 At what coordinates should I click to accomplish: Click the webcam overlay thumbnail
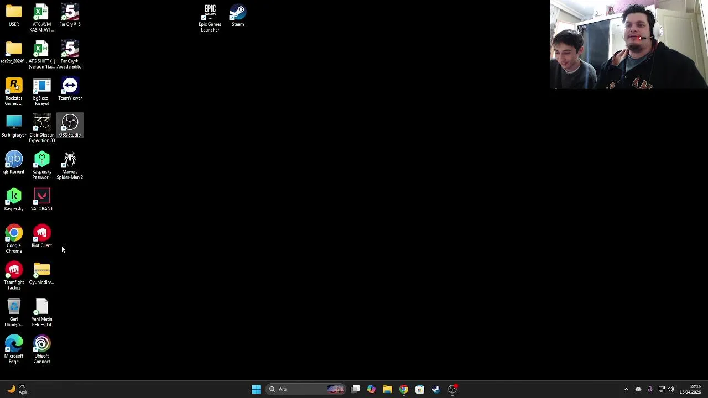(x=629, y=44)
